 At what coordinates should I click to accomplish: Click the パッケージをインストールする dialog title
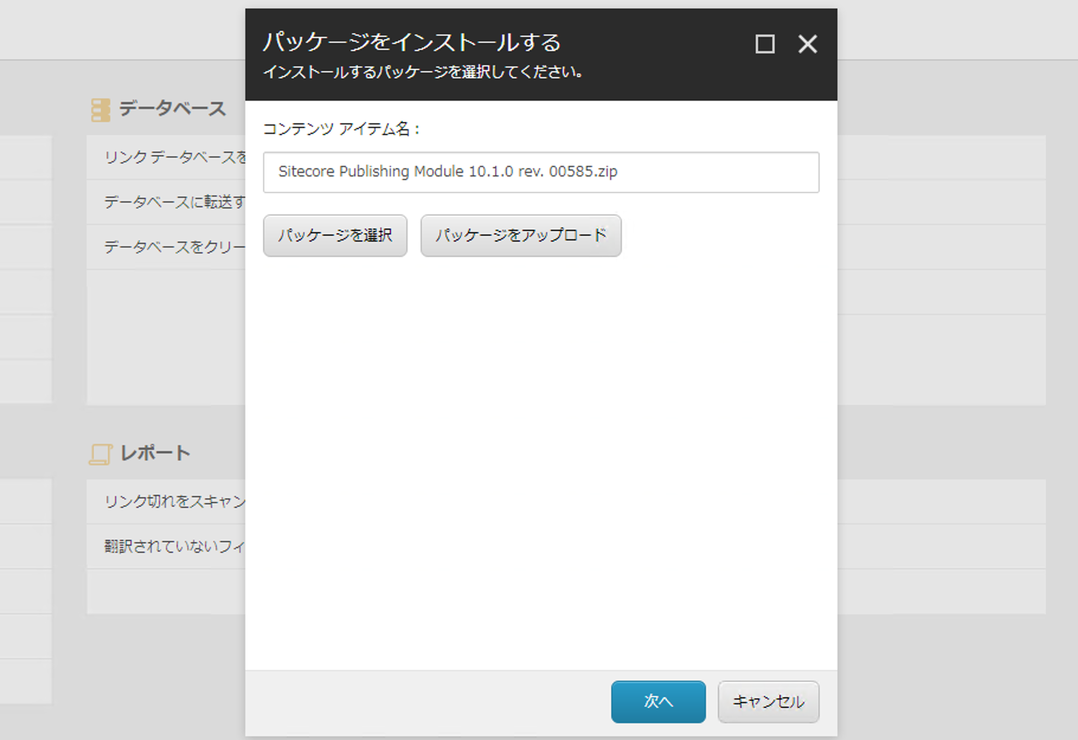(x=412, y=42)
